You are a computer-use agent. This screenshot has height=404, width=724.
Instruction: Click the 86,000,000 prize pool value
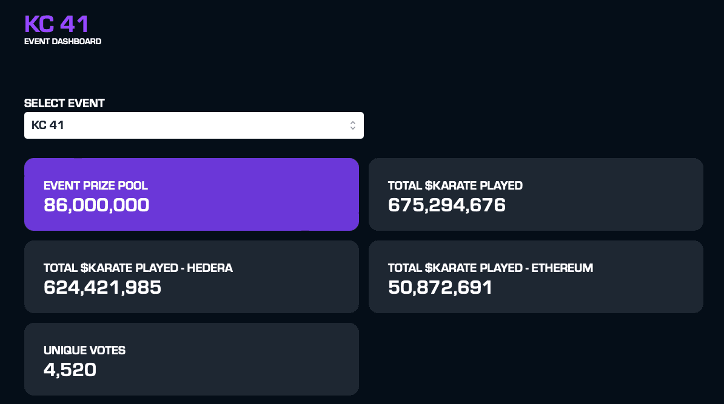96,205
